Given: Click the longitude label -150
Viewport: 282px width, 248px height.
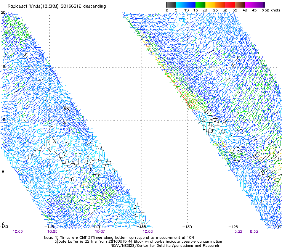Looking at the screenshot, I should (4, 227).
